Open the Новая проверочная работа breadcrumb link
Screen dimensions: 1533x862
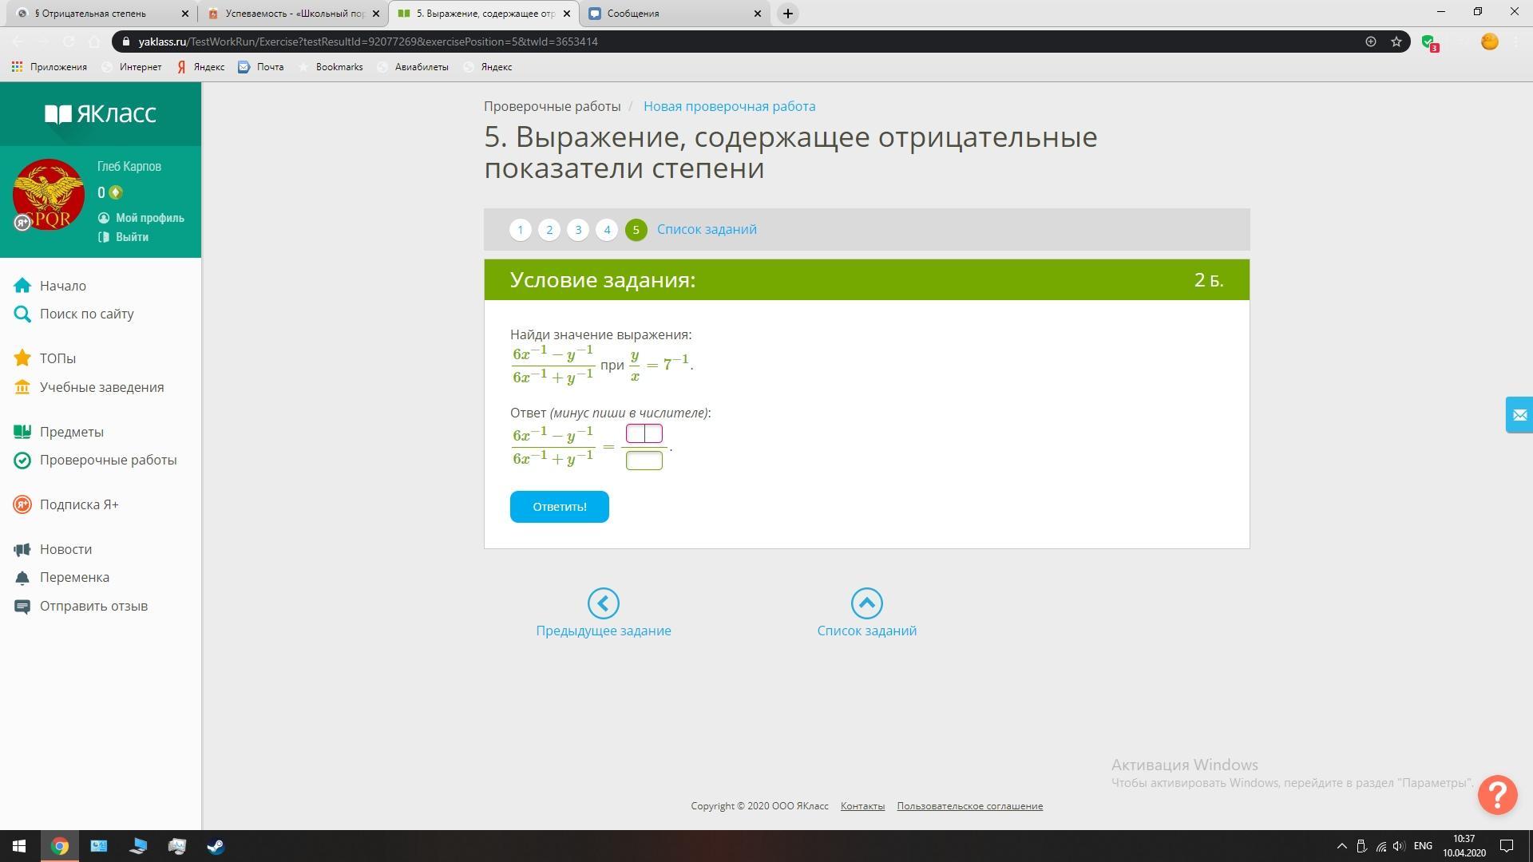(729, 106)
